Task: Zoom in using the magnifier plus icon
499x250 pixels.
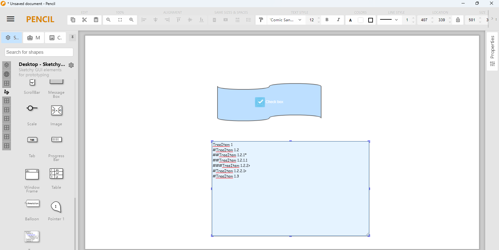Action: tap(131, 20)
